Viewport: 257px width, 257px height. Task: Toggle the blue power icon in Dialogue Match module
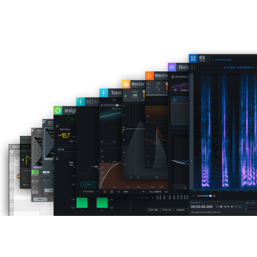point(175,100)
